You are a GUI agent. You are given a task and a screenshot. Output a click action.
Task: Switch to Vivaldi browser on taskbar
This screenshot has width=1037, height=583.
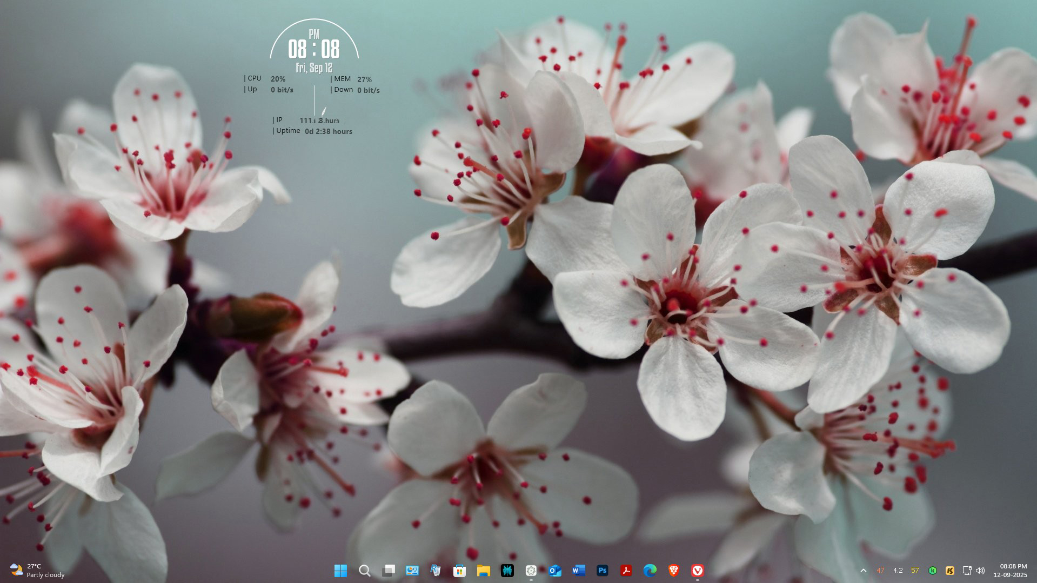click(x=697, y=571)
